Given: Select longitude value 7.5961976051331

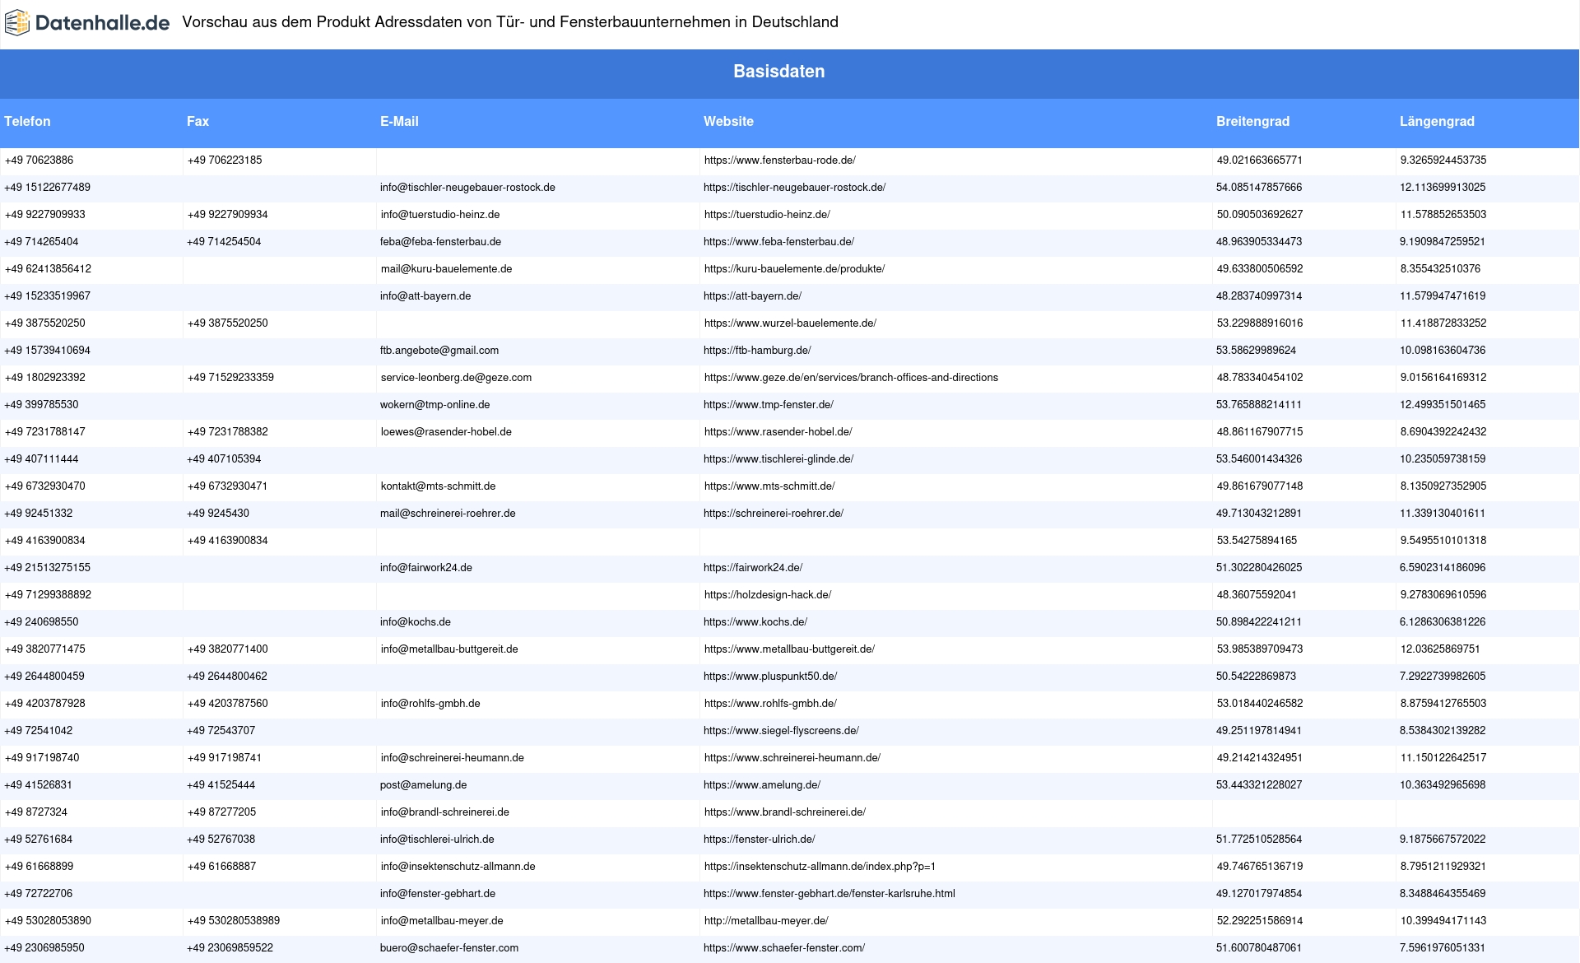Looking at the screenshot, I should (x=1443, y=948).
